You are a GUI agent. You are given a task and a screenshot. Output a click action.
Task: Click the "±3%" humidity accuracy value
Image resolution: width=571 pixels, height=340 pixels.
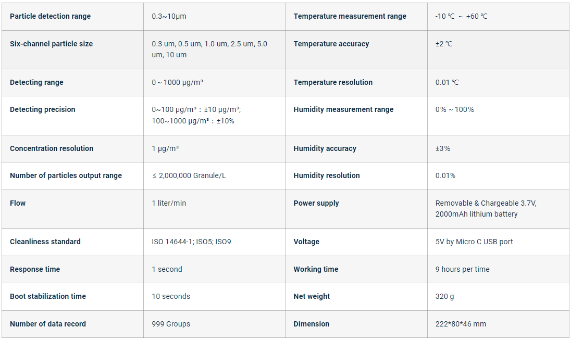pyautogui.click(x=443, y=148)
